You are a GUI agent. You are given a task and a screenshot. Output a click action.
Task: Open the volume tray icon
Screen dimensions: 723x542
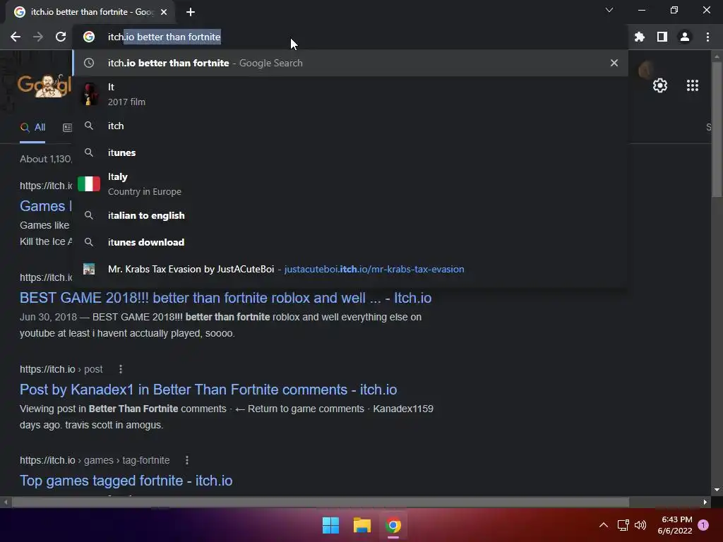pyautogui.click(x=640, y=525)
